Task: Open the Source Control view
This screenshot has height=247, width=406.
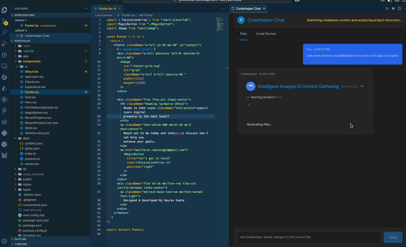Action: (x=4, y=21)
